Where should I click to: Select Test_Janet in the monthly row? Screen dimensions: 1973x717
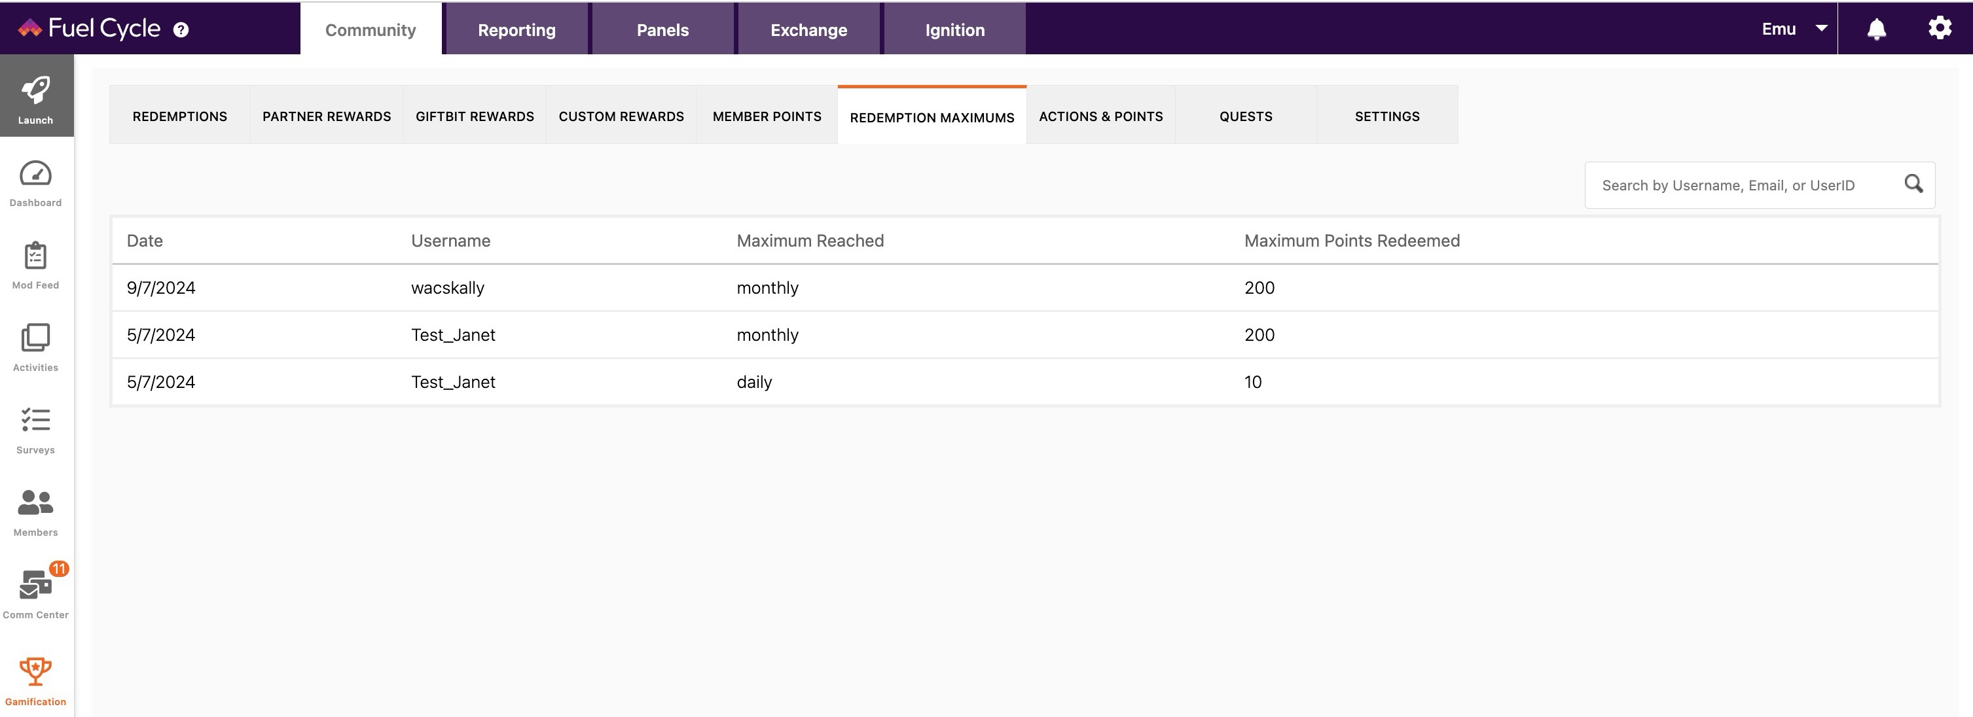[454, 335]
